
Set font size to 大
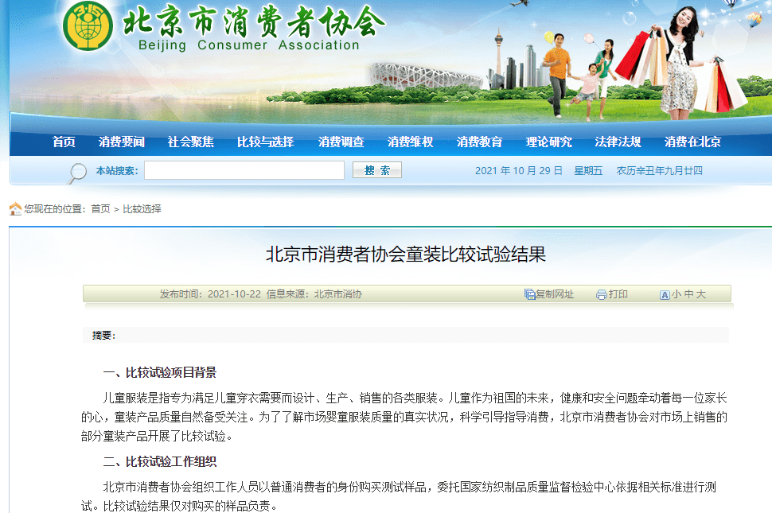[x=701, y=294]
